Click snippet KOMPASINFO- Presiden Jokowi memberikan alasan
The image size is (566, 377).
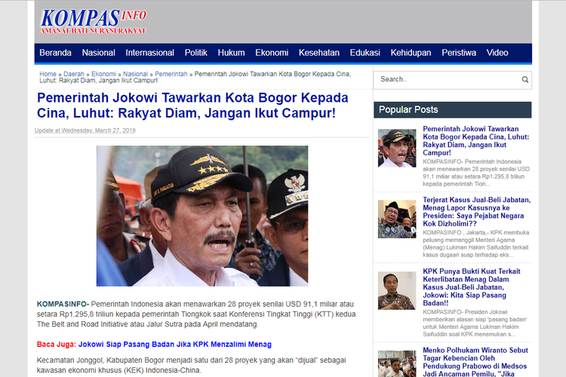point(475,323)
